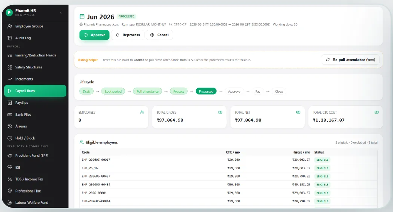Screen dimensions: 393x212
Task: Click the Total CTC Cost banknote icon
Action: click(377, 112)
